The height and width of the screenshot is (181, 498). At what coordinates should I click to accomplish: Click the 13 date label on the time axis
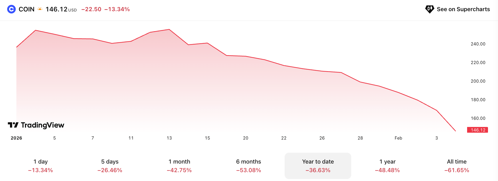click(x=169, y=138)
